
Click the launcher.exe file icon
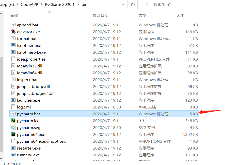pos(13,100)
